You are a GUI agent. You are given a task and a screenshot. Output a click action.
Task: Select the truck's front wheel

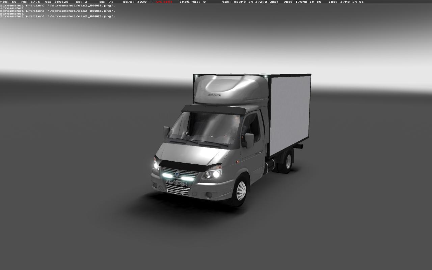[241, 191]
